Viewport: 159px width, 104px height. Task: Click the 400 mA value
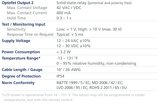[x=64, y=13]
